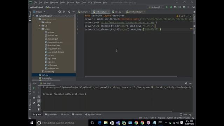Open the Terminal tool window
Screen dimensions: 224x126
[x=77, y=114]
